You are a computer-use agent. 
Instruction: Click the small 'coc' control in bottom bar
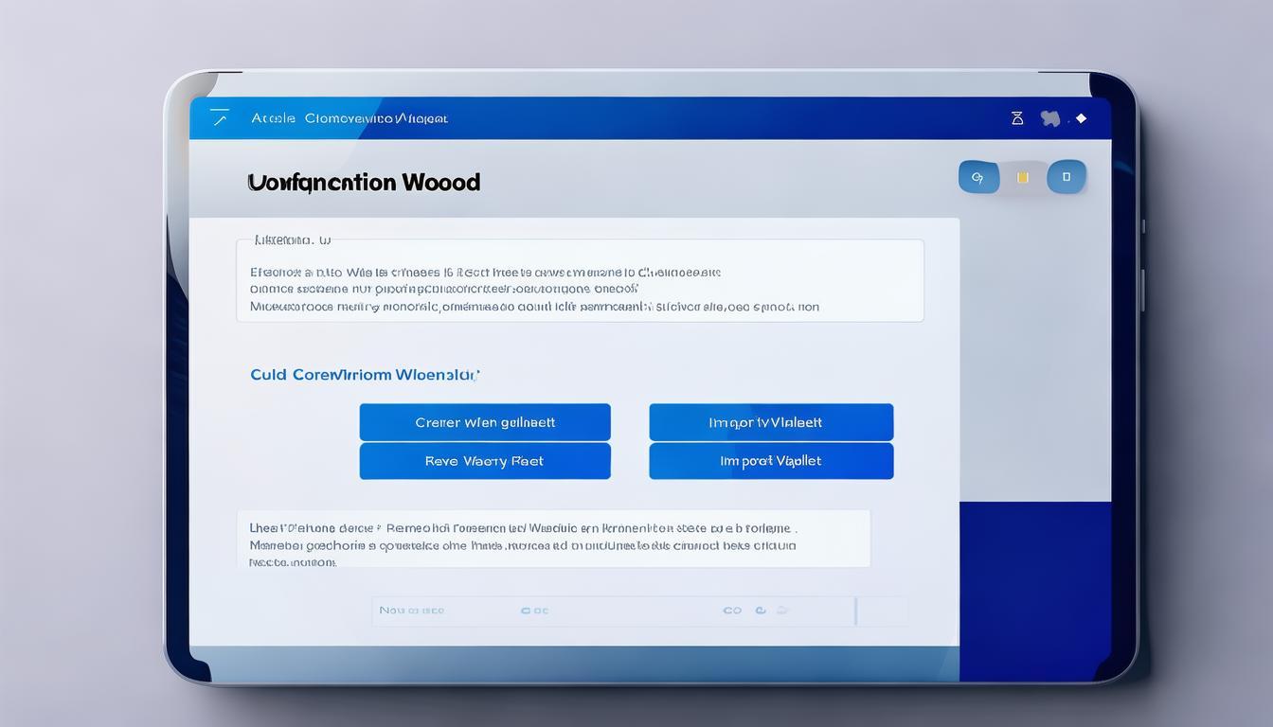(x=534, y=611)
